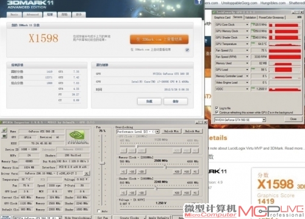Open UnstoppableGorg.com bookmark in browser
305x219 pixels.
(239, 3)
